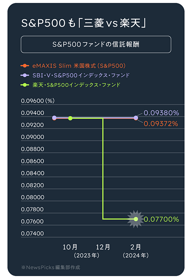The height and width of the screenshot is (279, 192).
Task: Click the purple data point at chart start
Action: 54,118
